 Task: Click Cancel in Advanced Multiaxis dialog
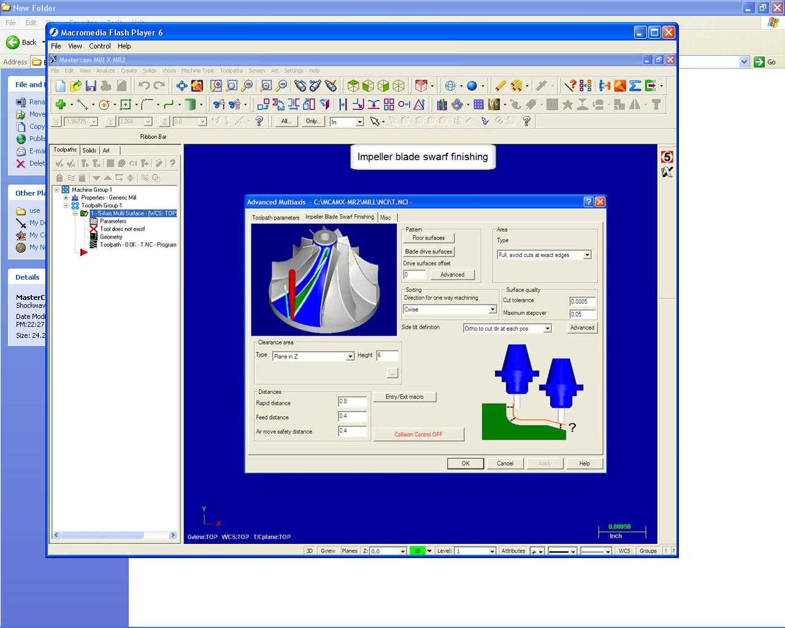click(x=505, y=464)
